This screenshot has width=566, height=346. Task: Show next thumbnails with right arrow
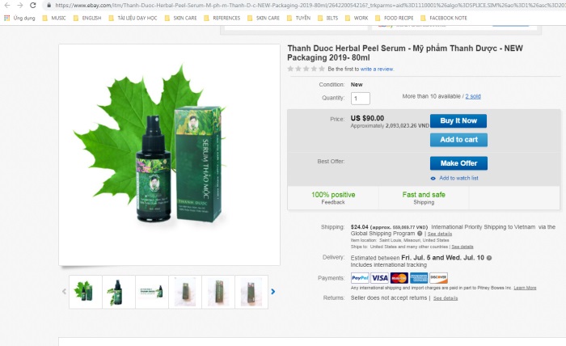tap(273, 291)
